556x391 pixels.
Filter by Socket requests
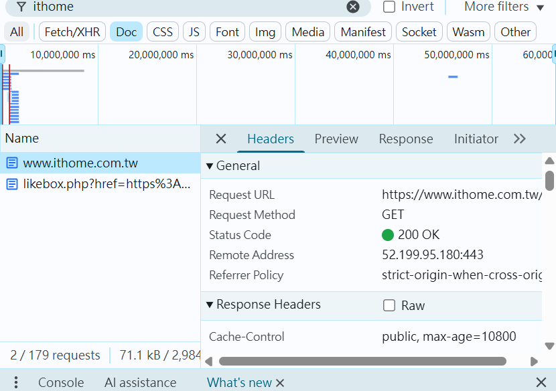[419, 32]
